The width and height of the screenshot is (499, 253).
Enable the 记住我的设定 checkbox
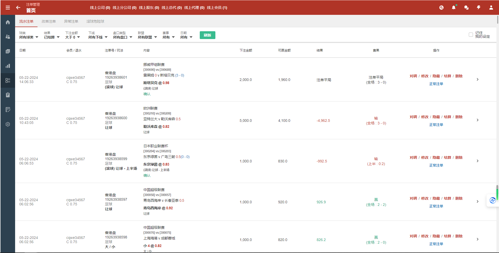tap(471, 35)
